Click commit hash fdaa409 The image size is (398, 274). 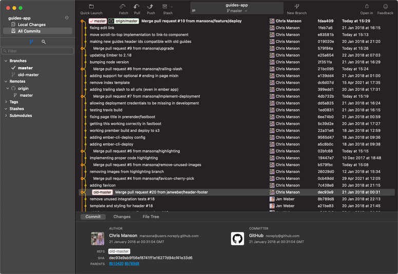(x=326, y=21)
